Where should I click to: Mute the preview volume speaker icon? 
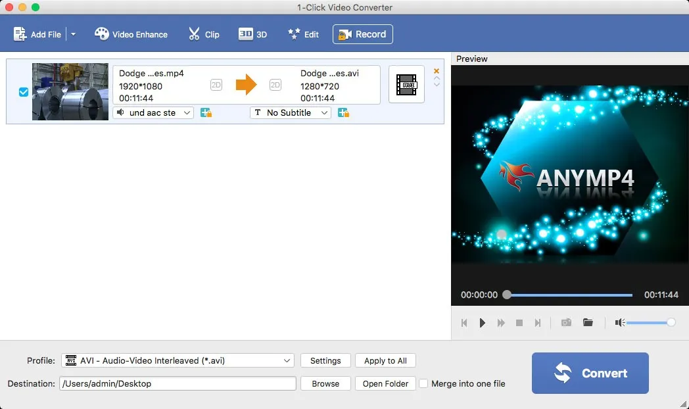tap(619, 322)
